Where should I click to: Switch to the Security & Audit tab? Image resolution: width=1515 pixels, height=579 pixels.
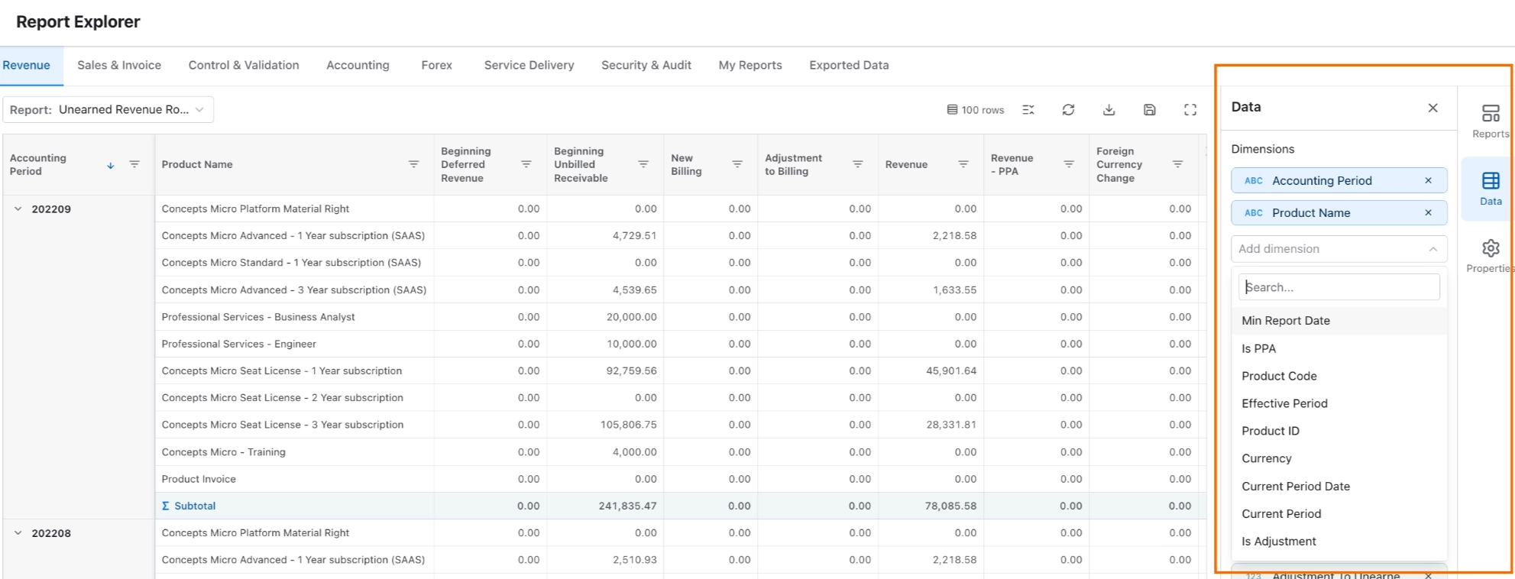pos(646,66)
